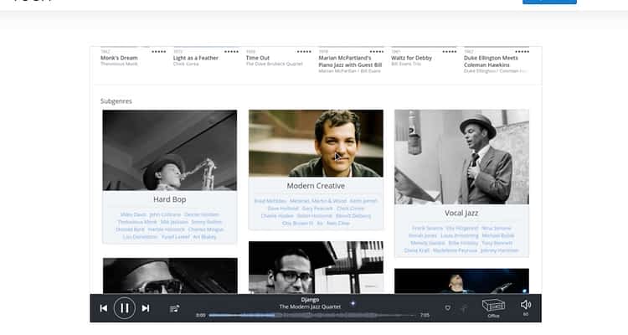628x335 pixels.
Task: Open the Django track title in player
Action: point(310,300)
